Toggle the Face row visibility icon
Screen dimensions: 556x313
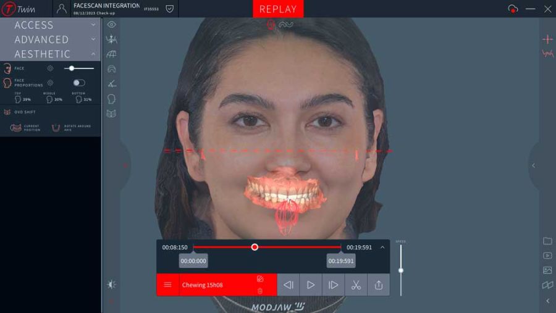(51, 69)
